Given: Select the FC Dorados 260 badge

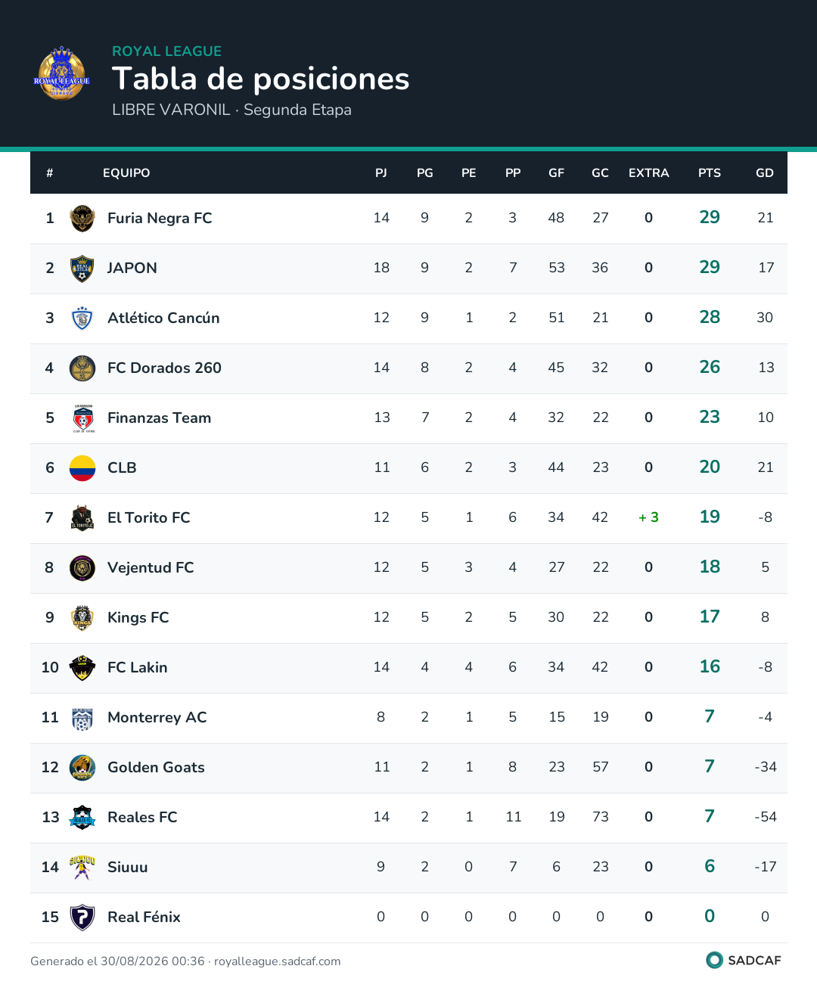Looking at the screenshot, I should 82,368.
